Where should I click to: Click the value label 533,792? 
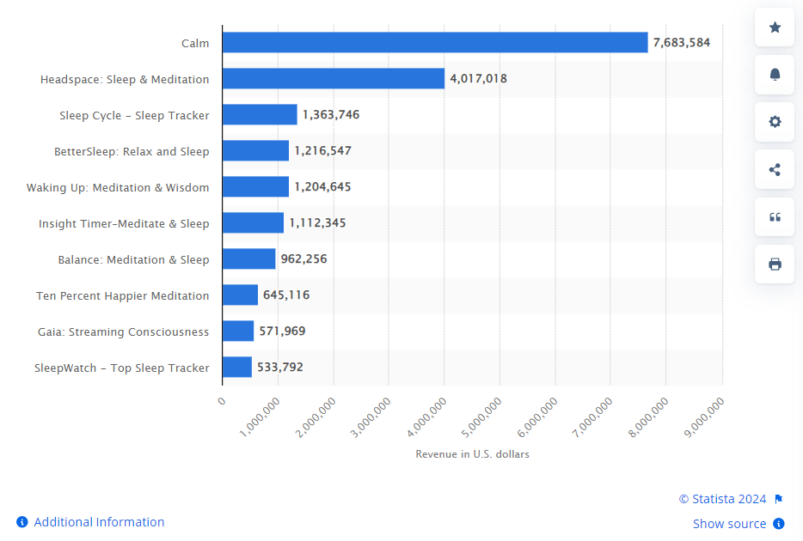[x=280, y=367]
